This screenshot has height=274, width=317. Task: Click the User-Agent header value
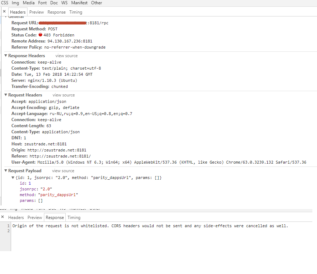click(x=172, y=162)
